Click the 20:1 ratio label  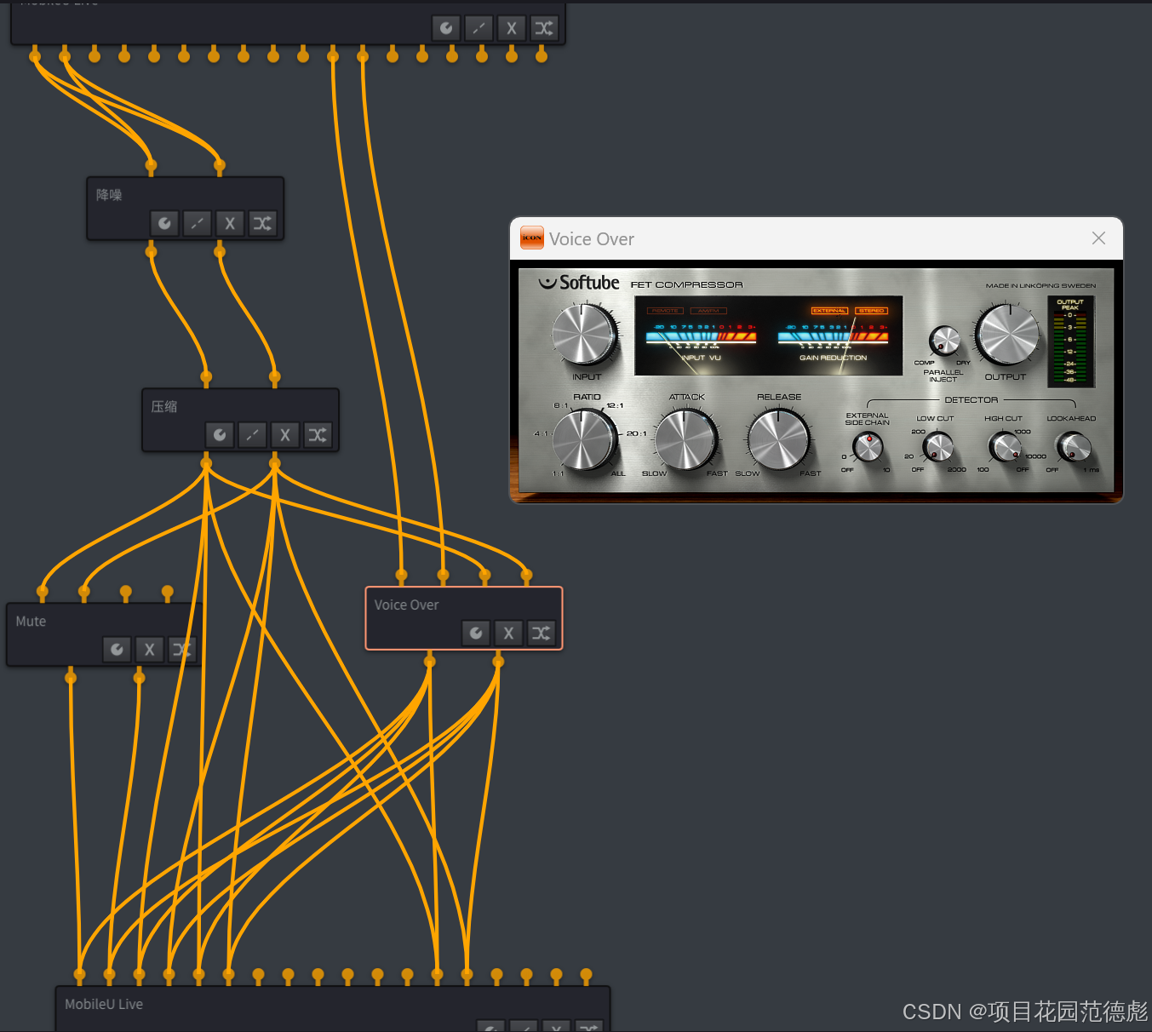point(636,433)
